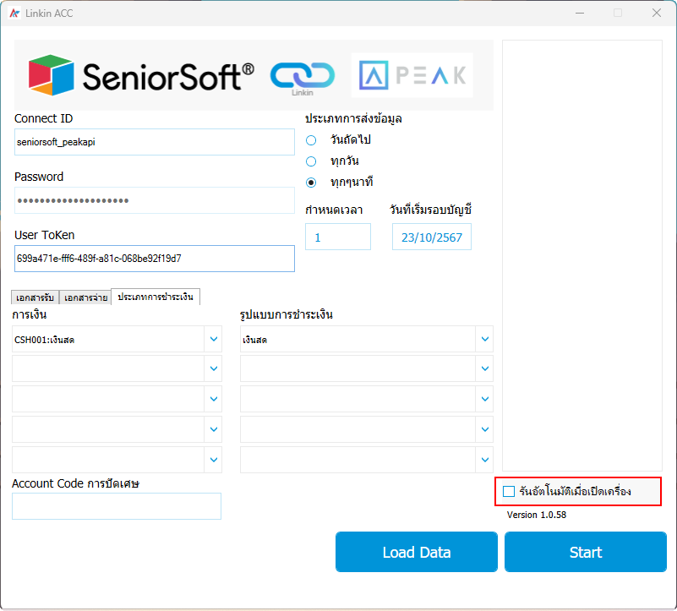Expand the CSH001:เงินสด การเงิน dropdown
The image size is (677, 611).
point(213,340)
